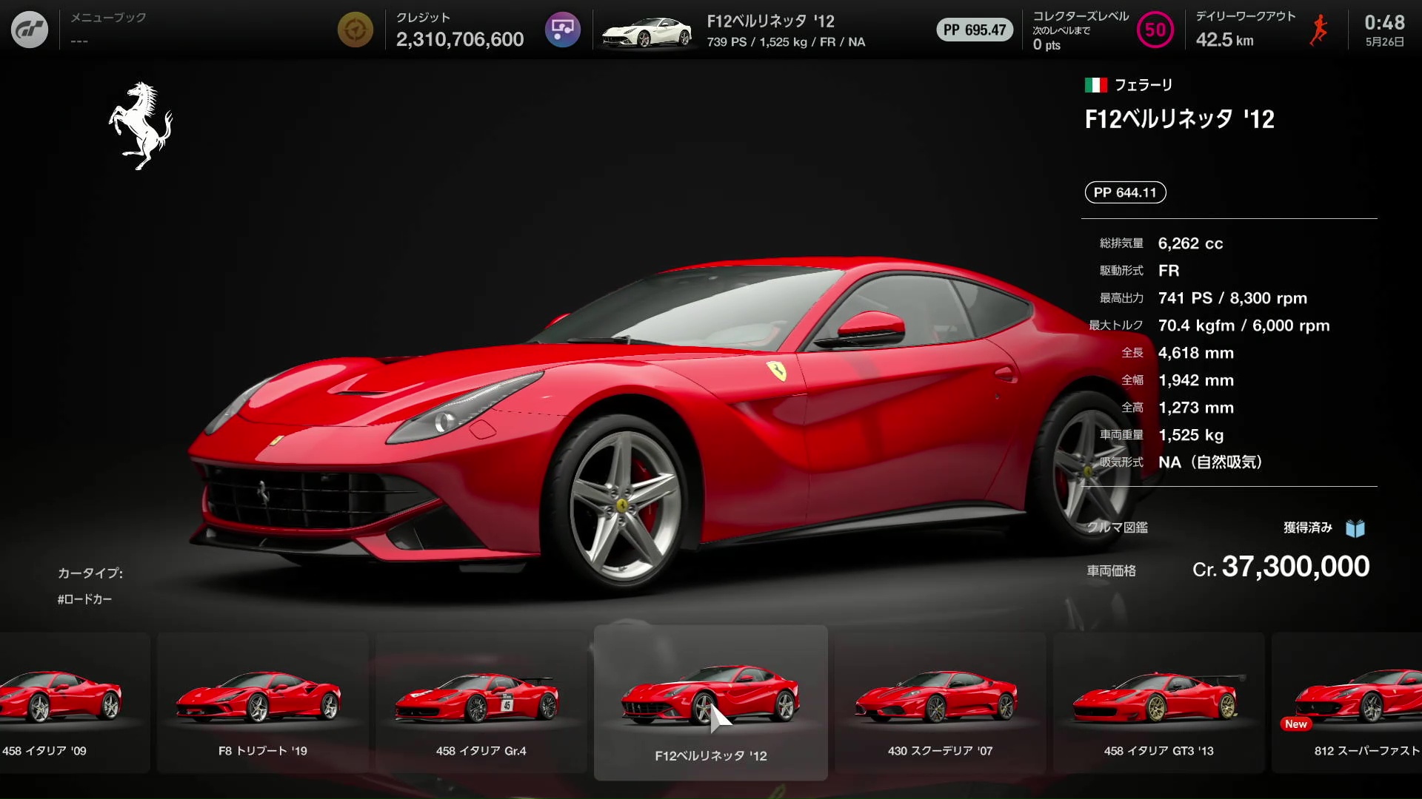Click the F12ベルリネッタ '12 title heading
The height and width of the screenshot is (799, 1422).
[x=1180, y=119]
